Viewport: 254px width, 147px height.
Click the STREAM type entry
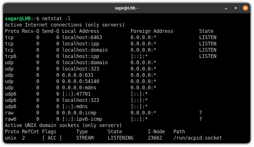pyautogui.click(x=85, y=138)
